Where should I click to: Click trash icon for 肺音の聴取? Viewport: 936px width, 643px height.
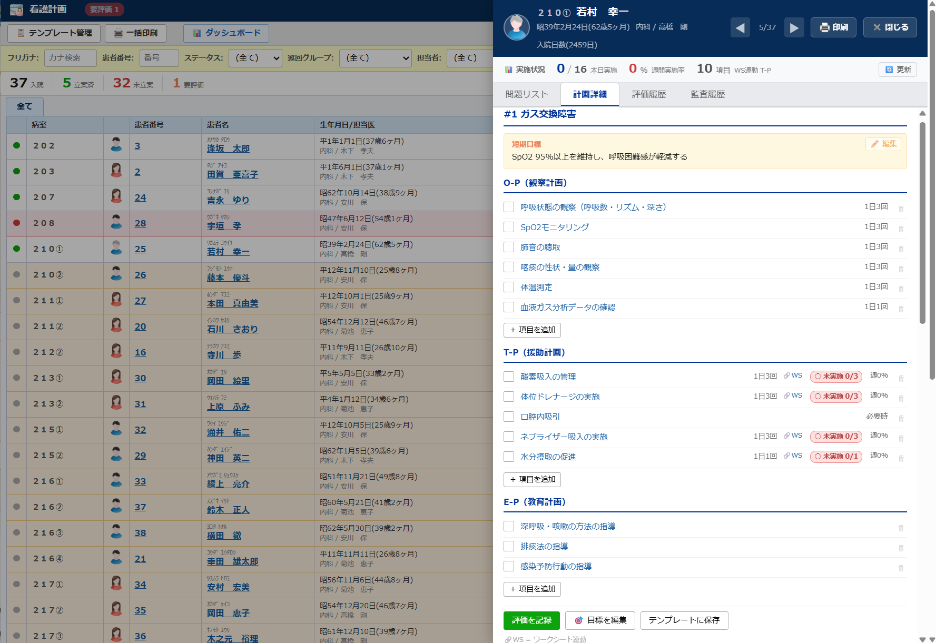coord(901,249)
